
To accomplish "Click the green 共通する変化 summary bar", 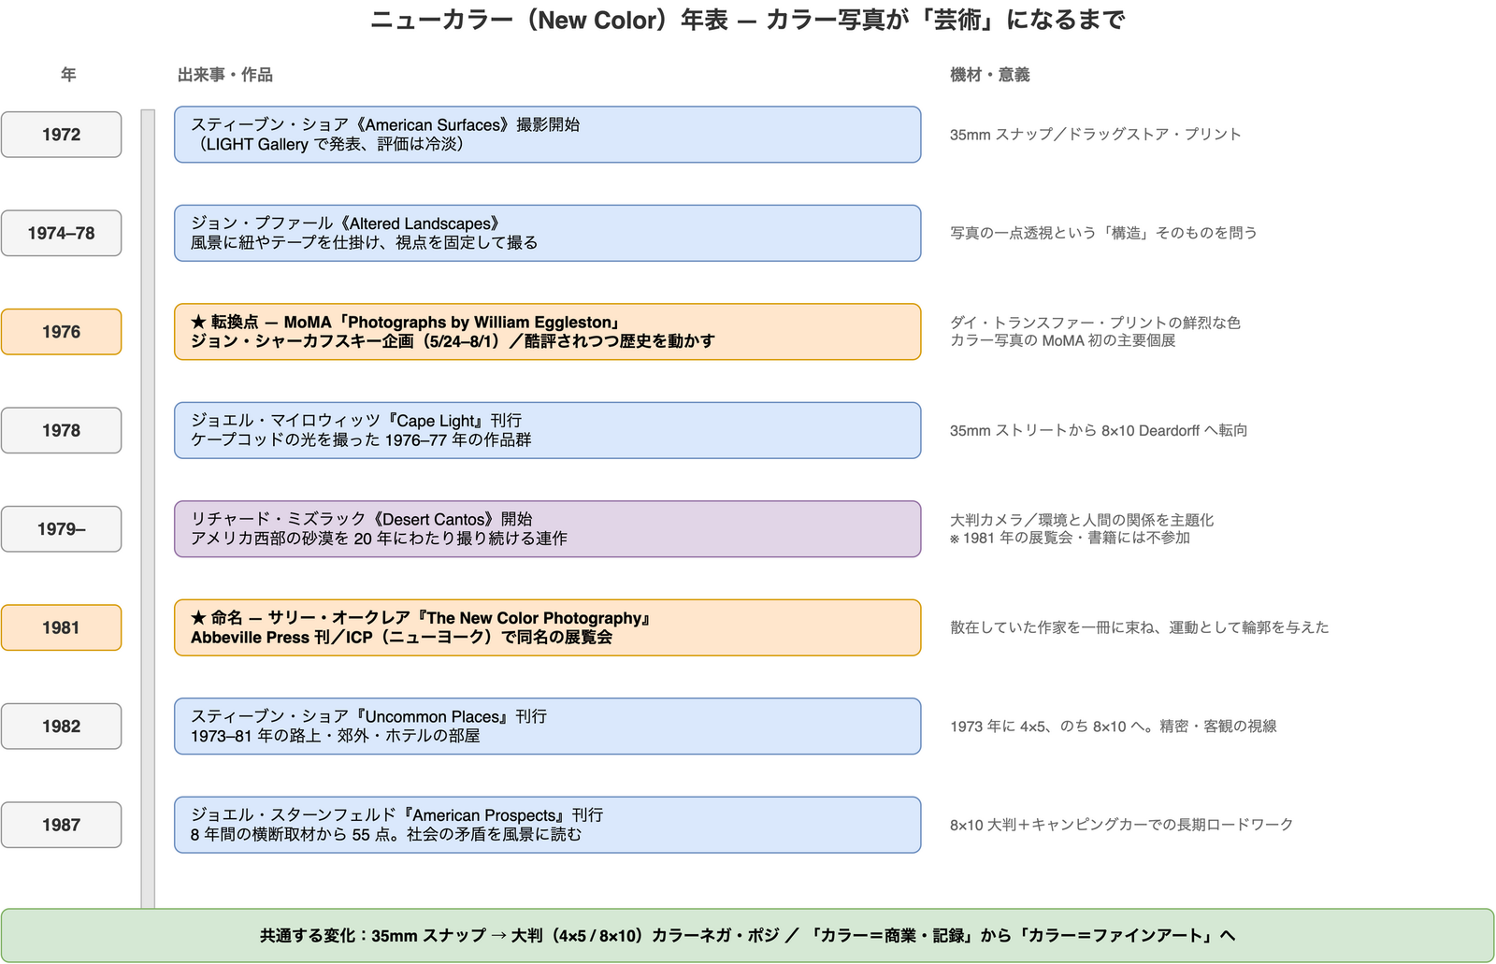I will click(x=748, y=935).
